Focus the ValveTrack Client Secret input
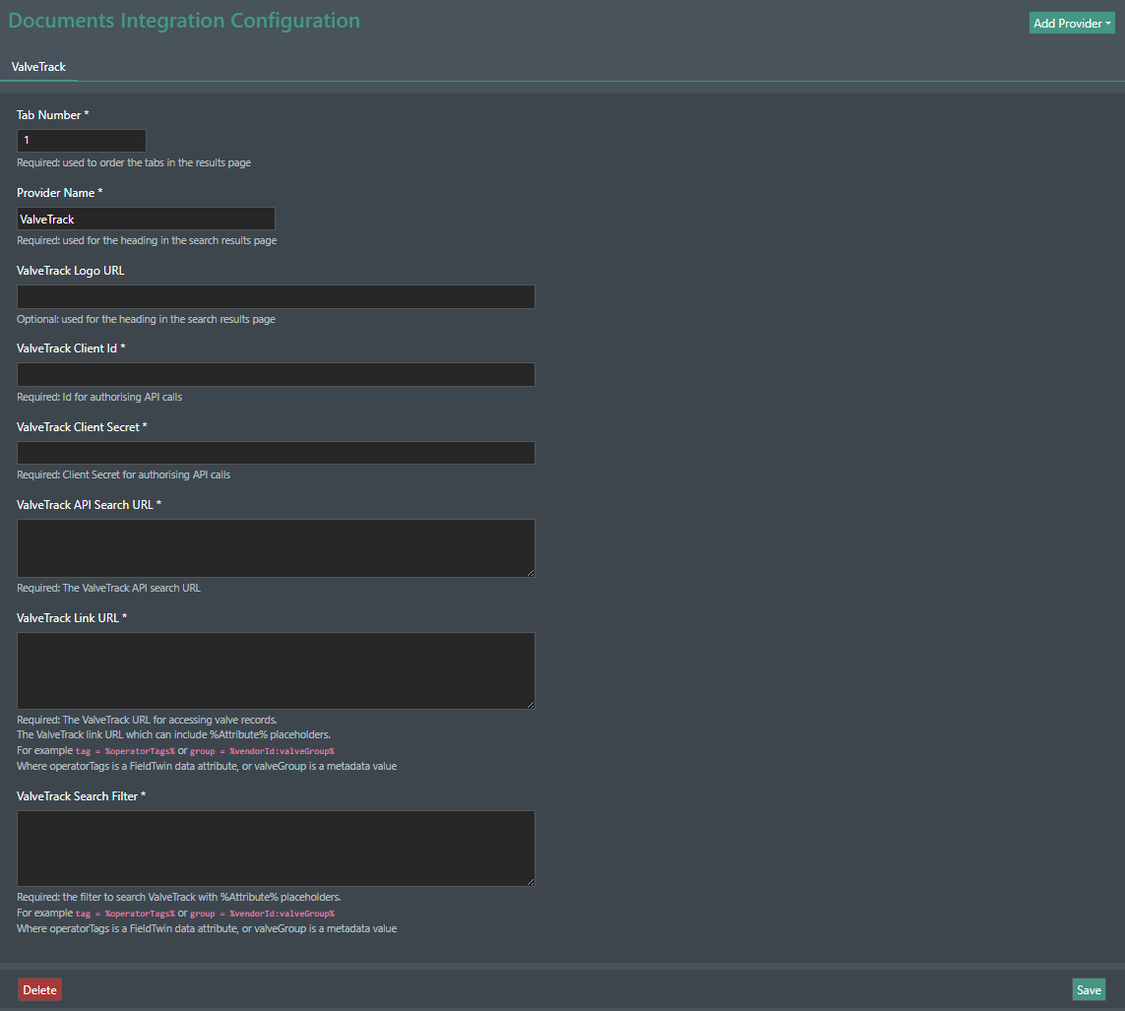 [x=276, y=452]
